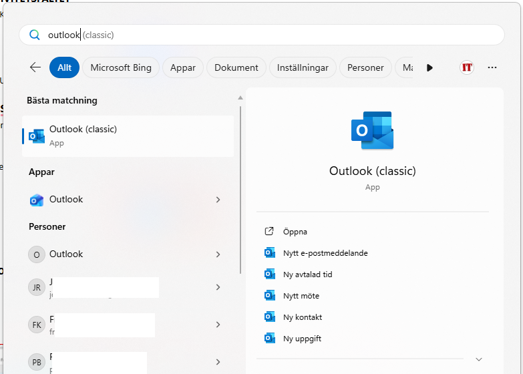Click the large Outlook (classic) logo
This screenshot has width=523, height=374.
(x=372, y=130)
